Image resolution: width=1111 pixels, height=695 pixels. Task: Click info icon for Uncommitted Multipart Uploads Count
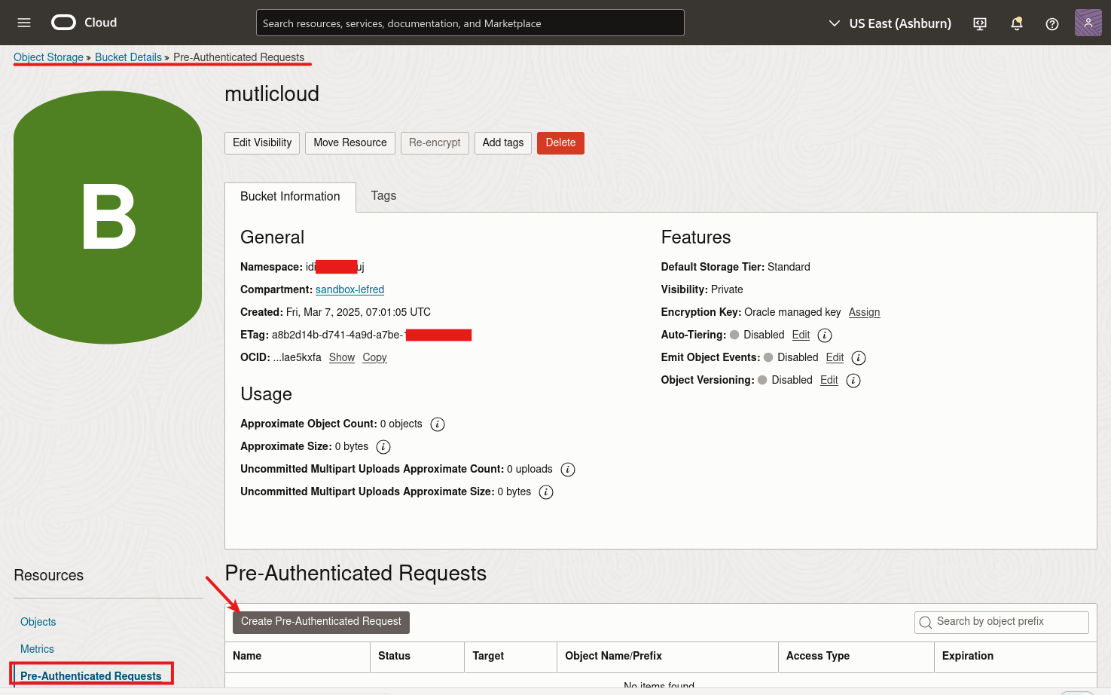[568, 470]
